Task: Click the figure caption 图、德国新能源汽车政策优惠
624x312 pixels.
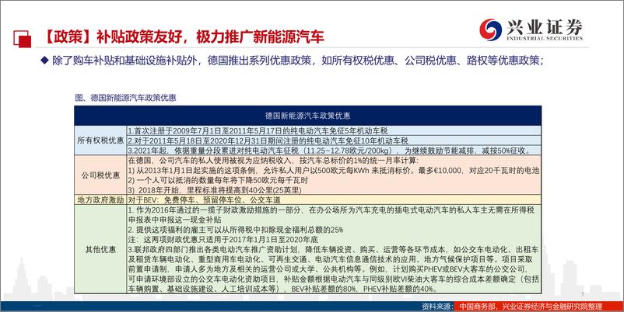Action: coord(125,98)
